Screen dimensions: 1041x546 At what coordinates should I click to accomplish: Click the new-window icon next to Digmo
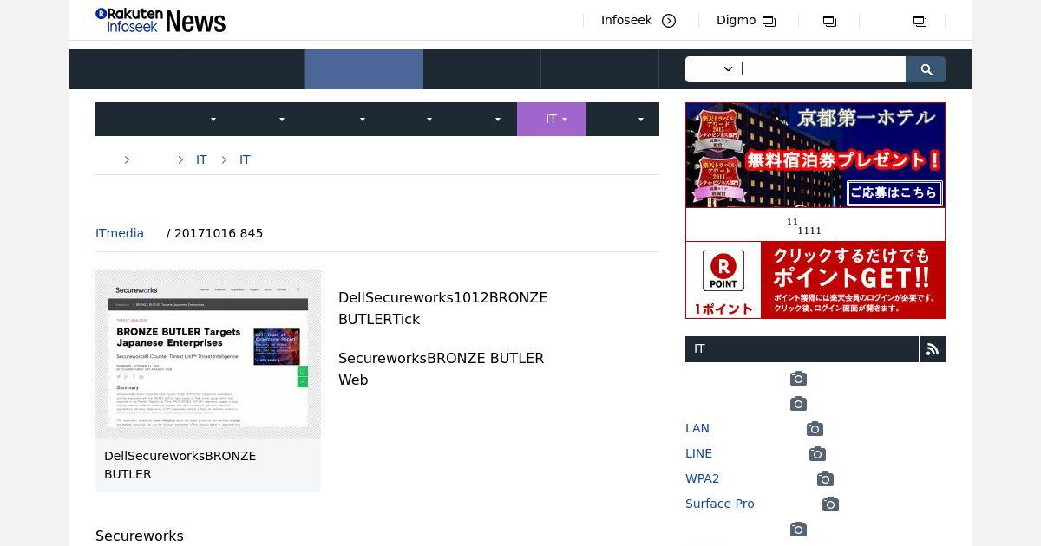769,21
